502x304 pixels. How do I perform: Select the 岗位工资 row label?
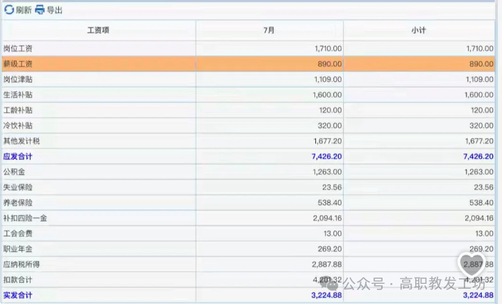pos(18,49)
